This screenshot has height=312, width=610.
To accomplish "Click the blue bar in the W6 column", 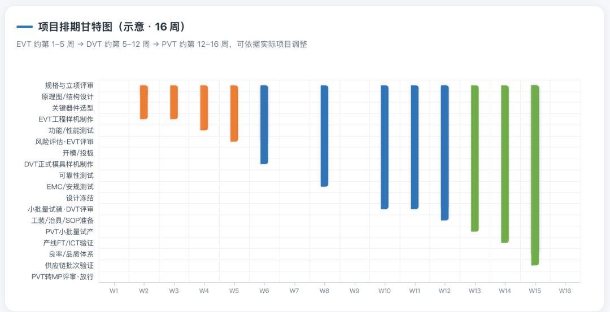I will tap(264, 124).
